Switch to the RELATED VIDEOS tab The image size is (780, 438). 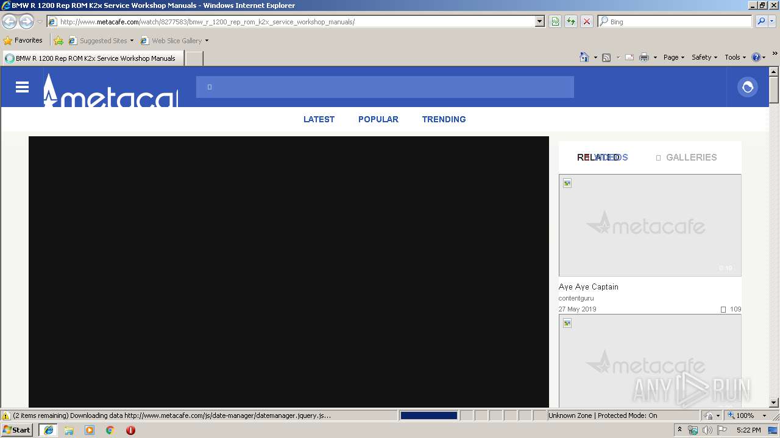603,158
